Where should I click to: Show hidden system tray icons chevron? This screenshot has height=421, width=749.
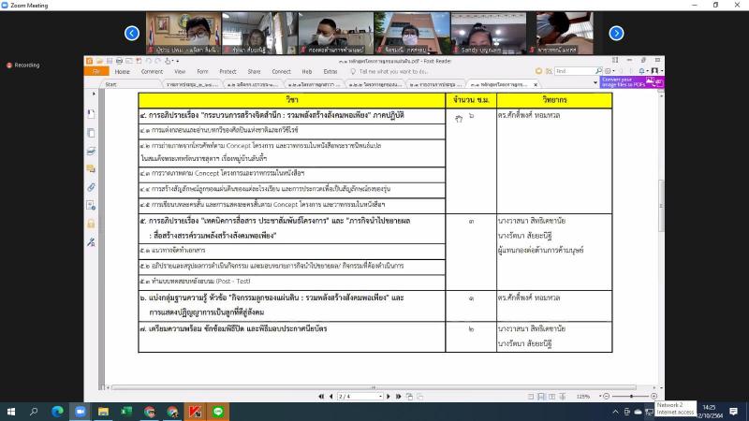point(615,412)
